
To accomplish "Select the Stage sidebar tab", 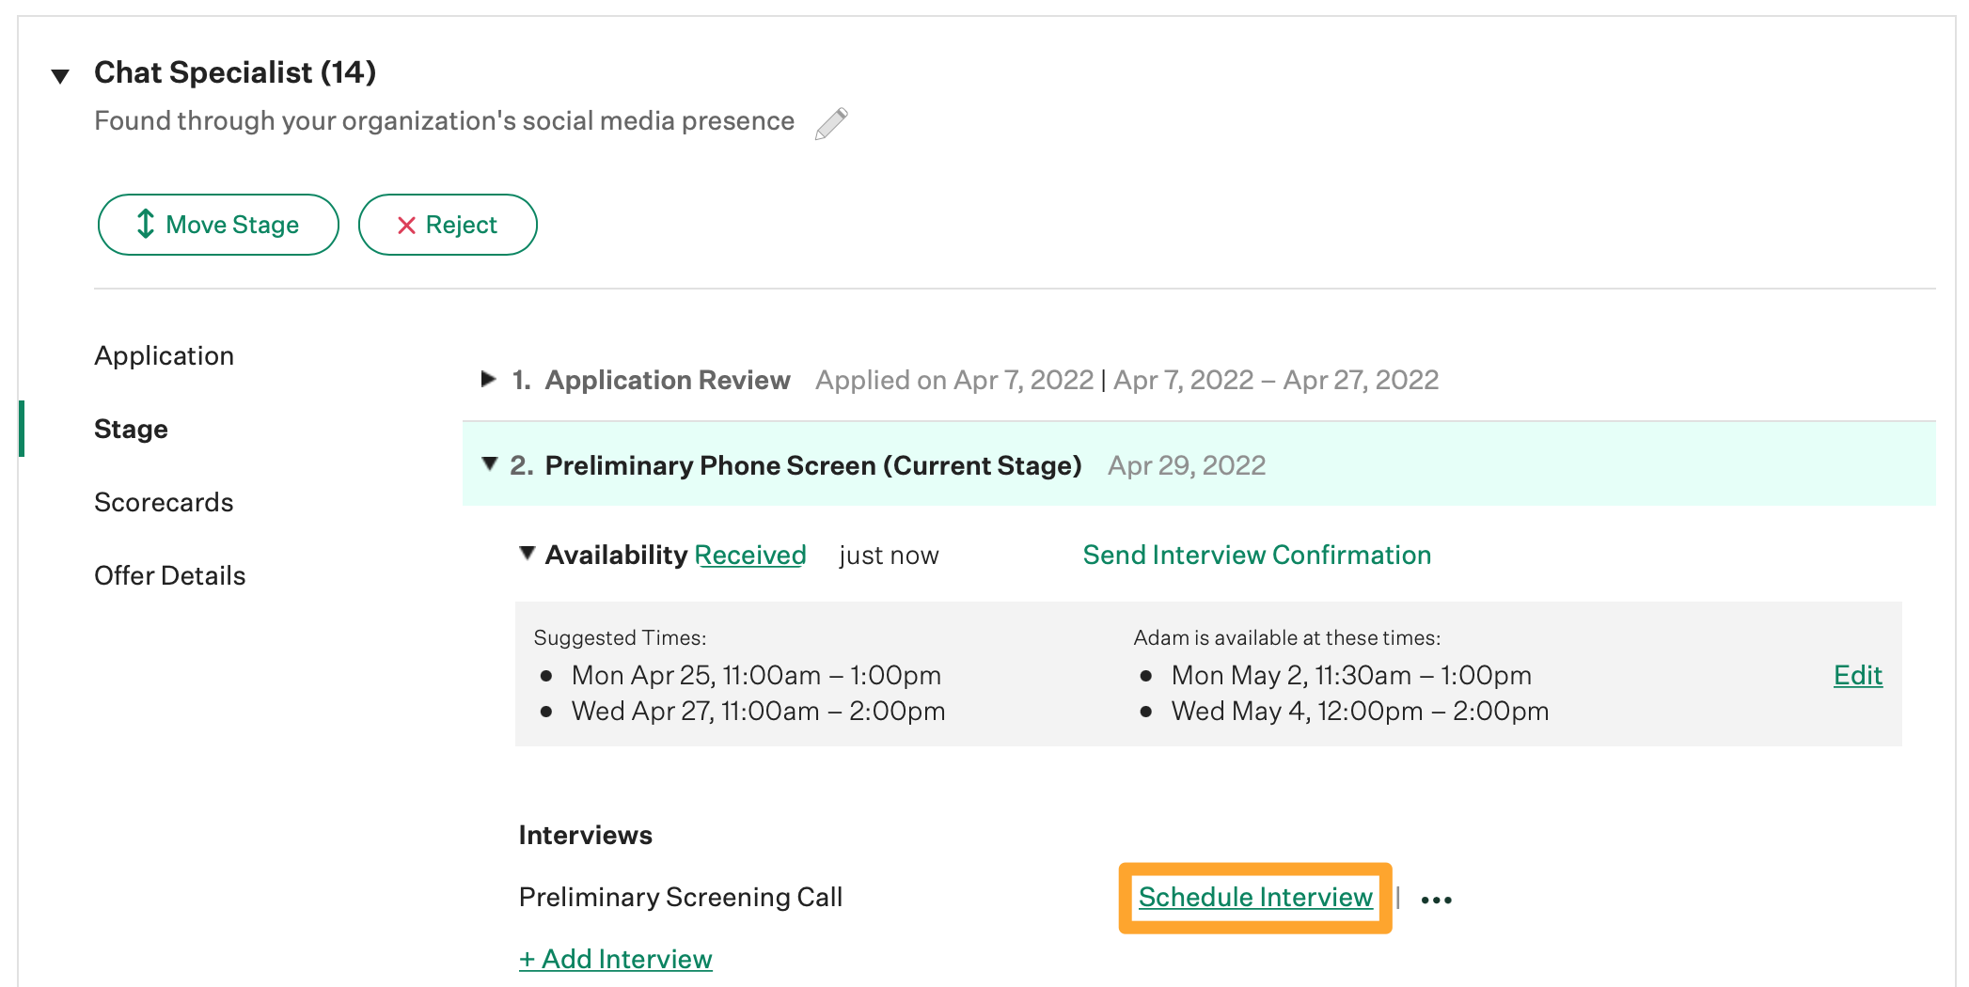I will 131,429.
